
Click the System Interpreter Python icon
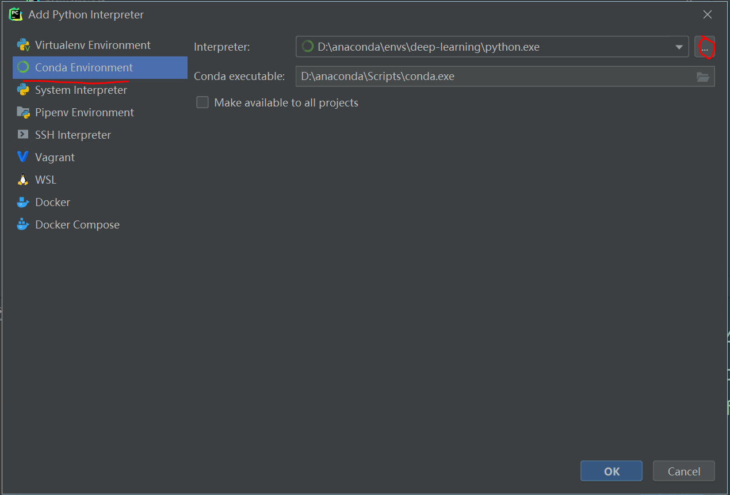click(23, 90)
